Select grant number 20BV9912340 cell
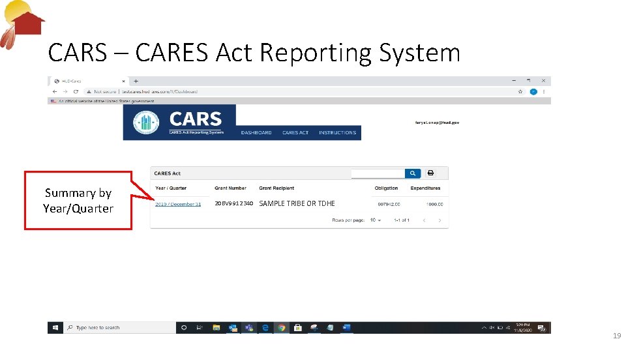Viewport: 626px width, 352px height. tap(234, 203)
